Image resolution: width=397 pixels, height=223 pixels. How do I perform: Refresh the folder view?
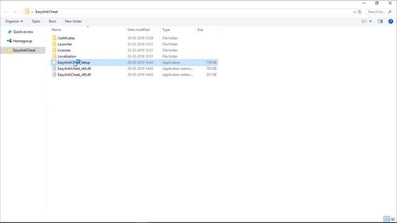(360, 12)
